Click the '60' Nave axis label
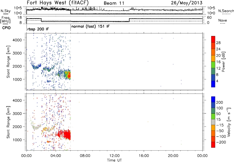 click(209, 18)
